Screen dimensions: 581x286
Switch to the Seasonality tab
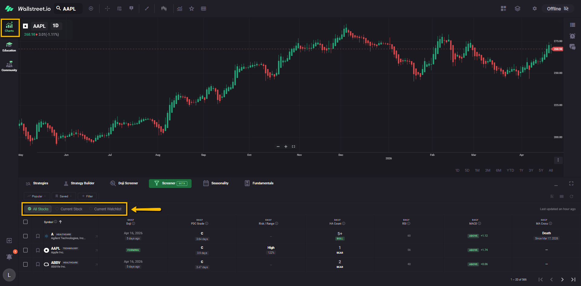pos(216,183)
